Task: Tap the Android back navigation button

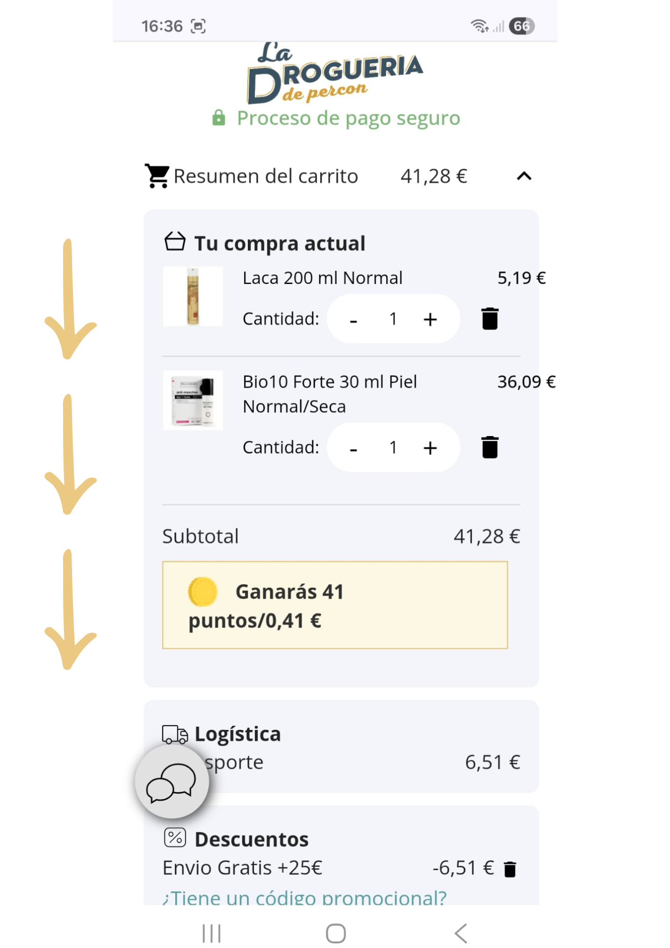Action: (461, 933)
